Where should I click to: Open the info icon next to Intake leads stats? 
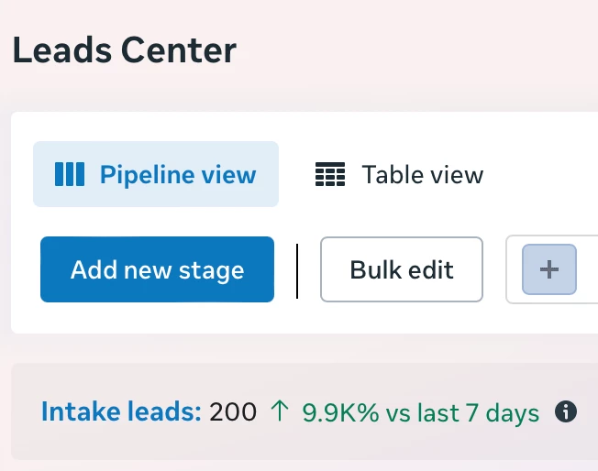coord(566,412)
